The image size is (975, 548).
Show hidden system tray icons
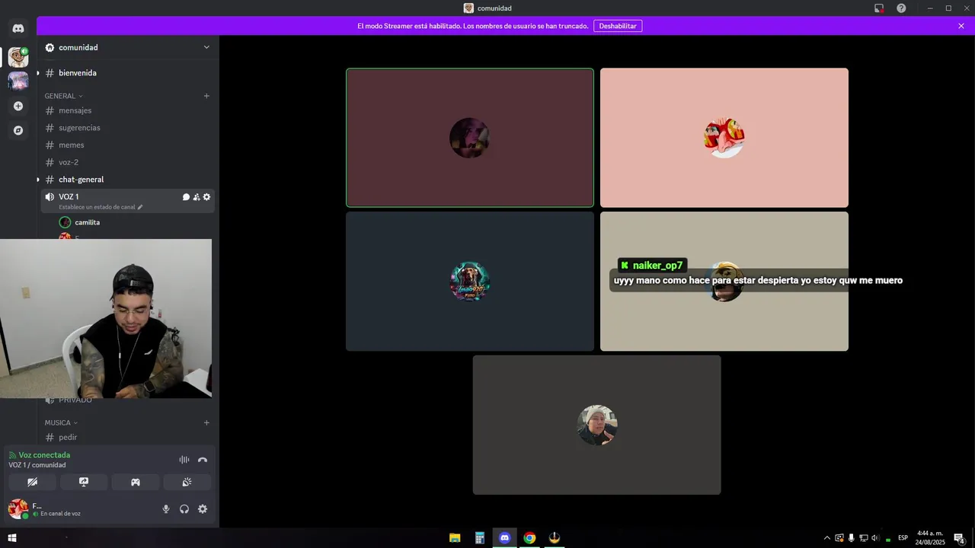(x=827, y=538)
